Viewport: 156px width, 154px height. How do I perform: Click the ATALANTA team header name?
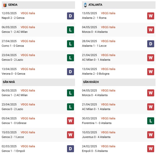[95, 5]
